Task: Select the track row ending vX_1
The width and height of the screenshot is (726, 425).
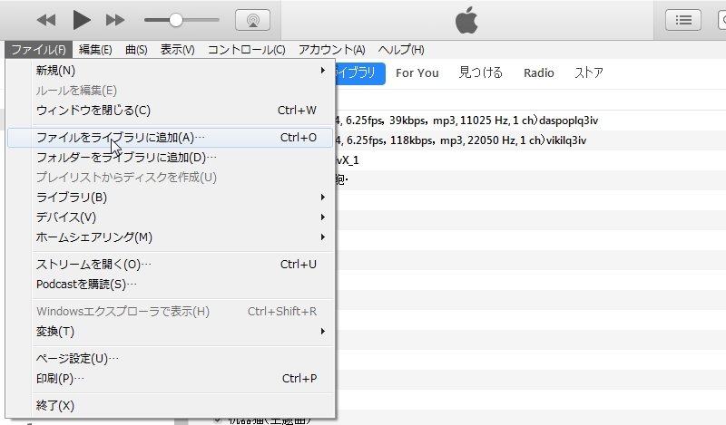Action: click(x=531, y=160)
